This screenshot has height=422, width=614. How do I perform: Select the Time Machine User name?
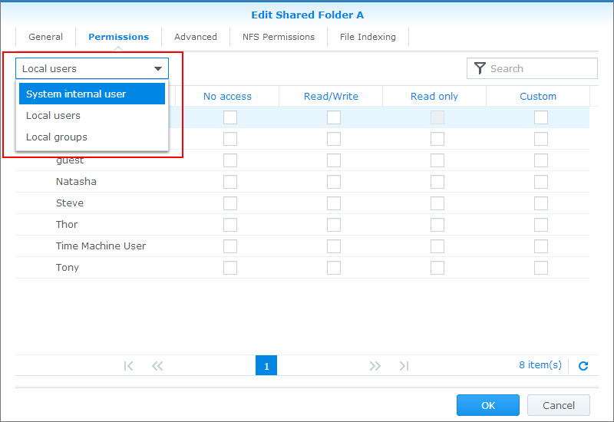click(x=101, y=246)
